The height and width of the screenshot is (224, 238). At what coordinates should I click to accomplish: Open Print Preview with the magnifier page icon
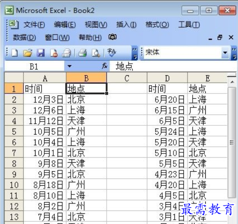click(96, 53)
